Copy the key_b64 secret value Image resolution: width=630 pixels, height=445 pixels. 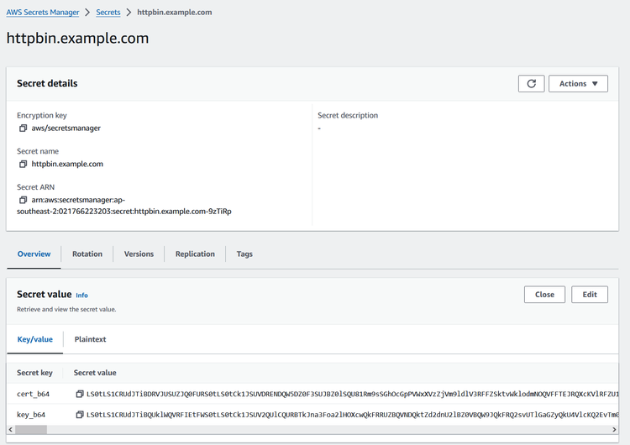(x=80, y=415)
